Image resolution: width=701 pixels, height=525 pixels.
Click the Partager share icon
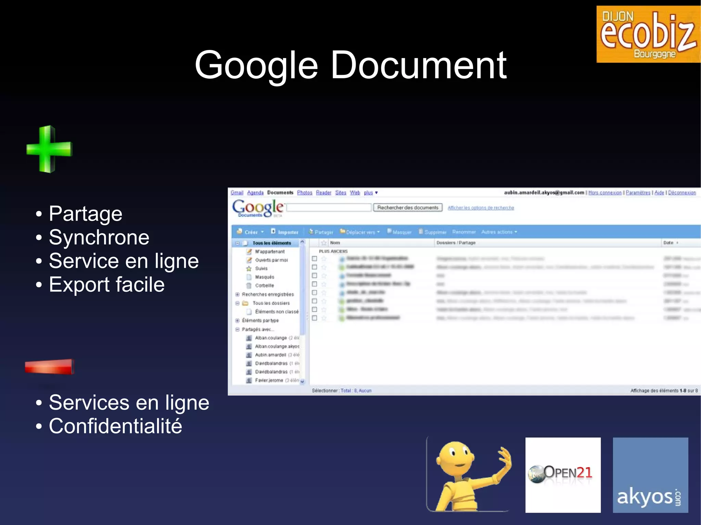311,232
